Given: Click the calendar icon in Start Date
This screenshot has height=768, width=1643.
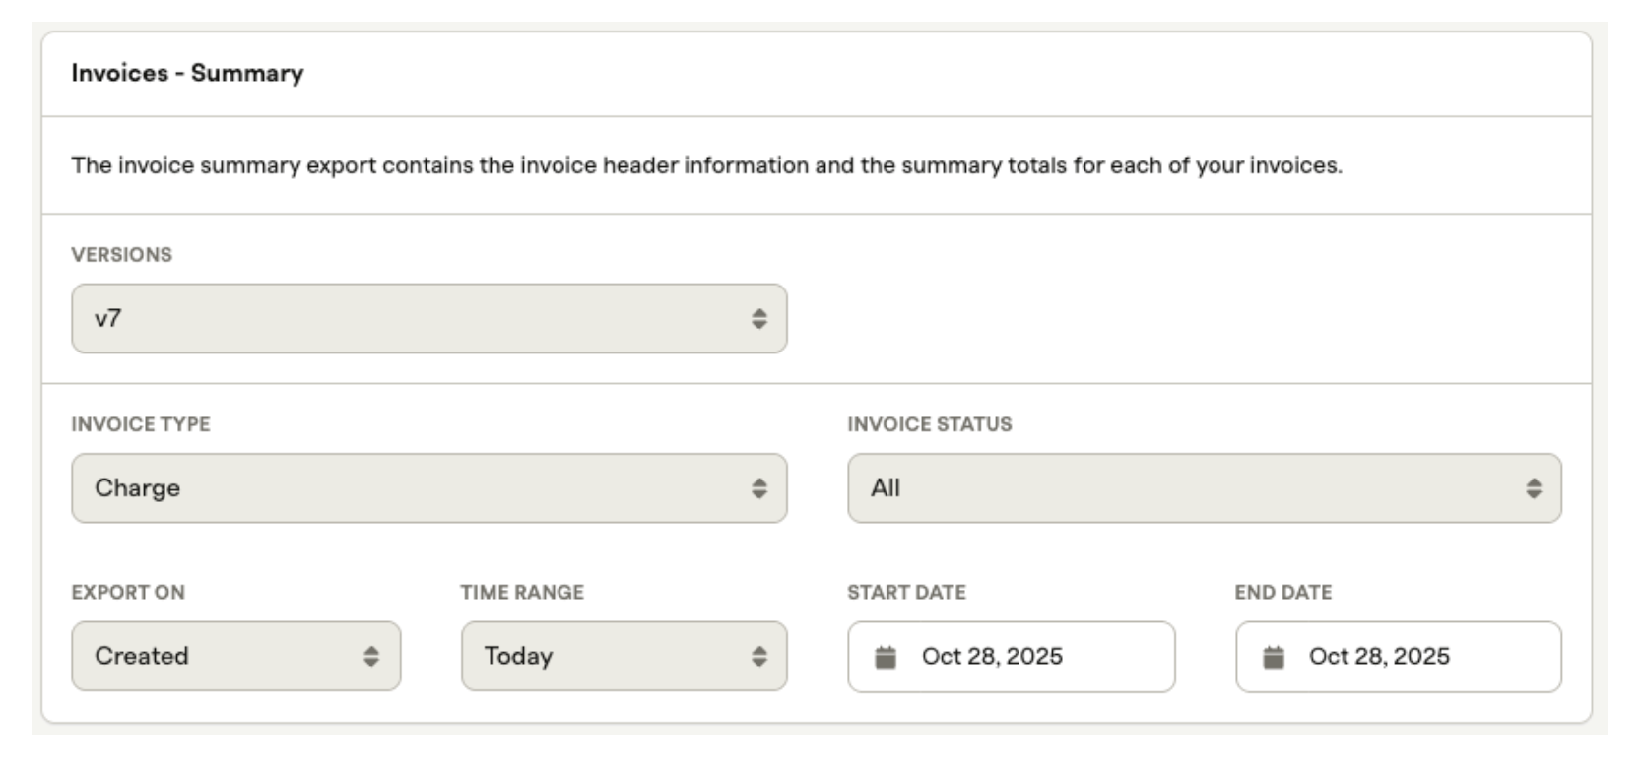Looking at the screenshot, I should pos(886,657).
